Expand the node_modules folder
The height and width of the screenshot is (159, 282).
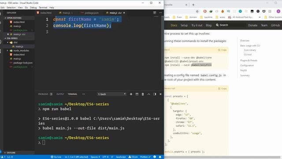coord(21,51)
